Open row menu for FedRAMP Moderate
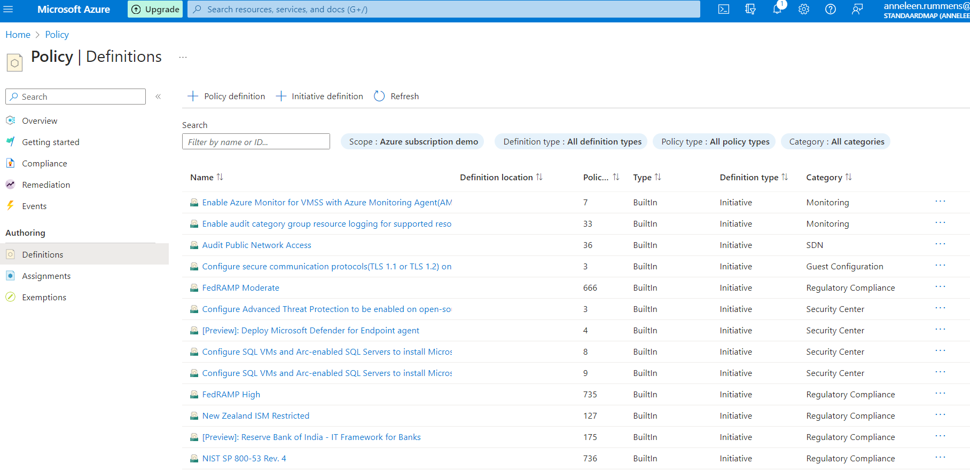970x472 pixels. [940, 287]
